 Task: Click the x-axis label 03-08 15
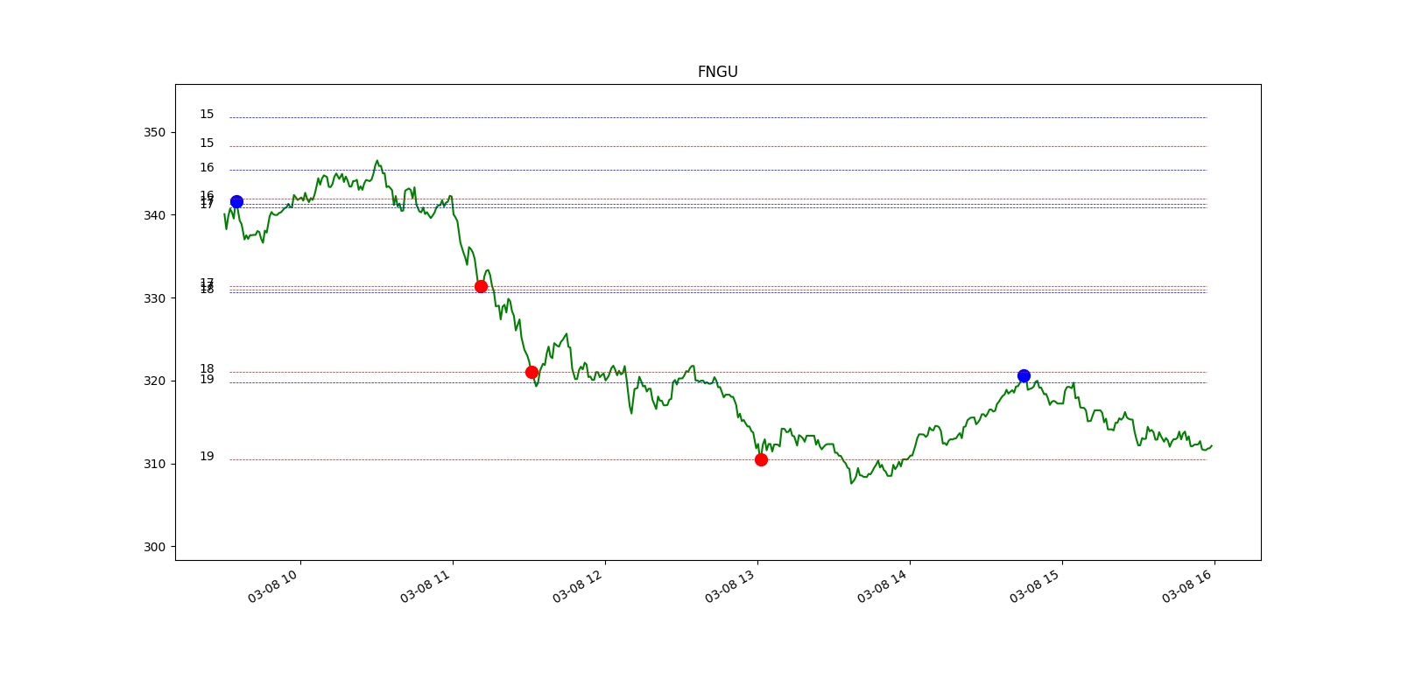(x=1035, y=586)
